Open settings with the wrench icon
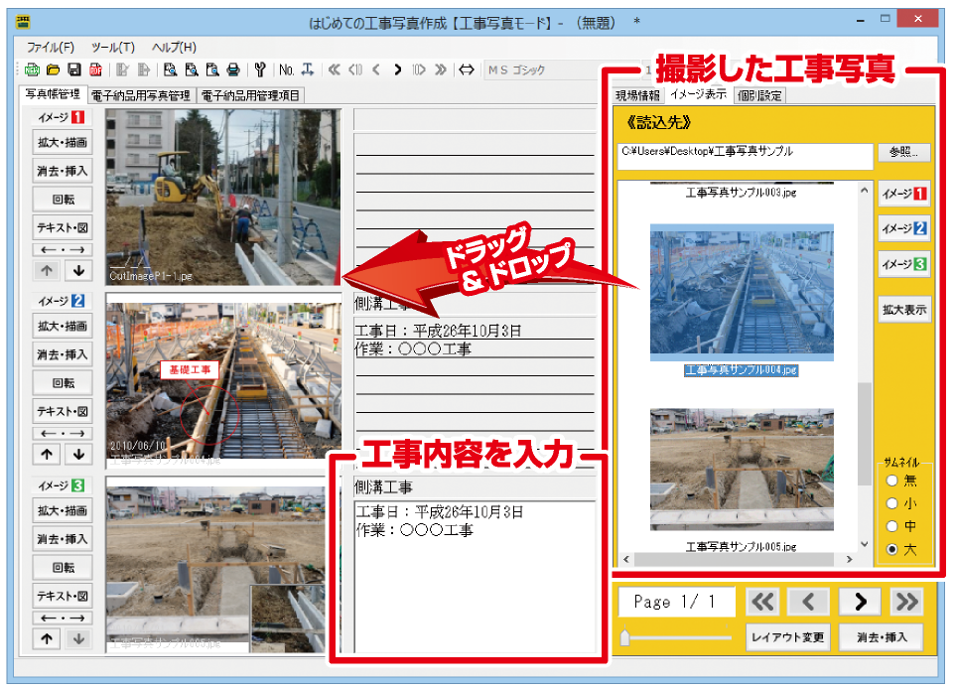 (260, 69)
